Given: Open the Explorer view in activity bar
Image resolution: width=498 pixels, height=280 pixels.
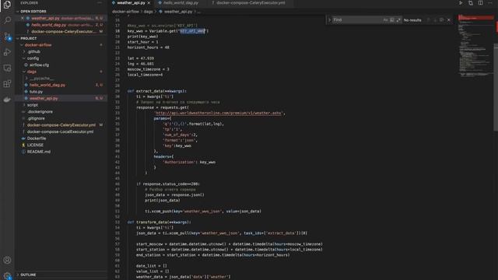Looking at the screenshot, I should pos(7,5).
